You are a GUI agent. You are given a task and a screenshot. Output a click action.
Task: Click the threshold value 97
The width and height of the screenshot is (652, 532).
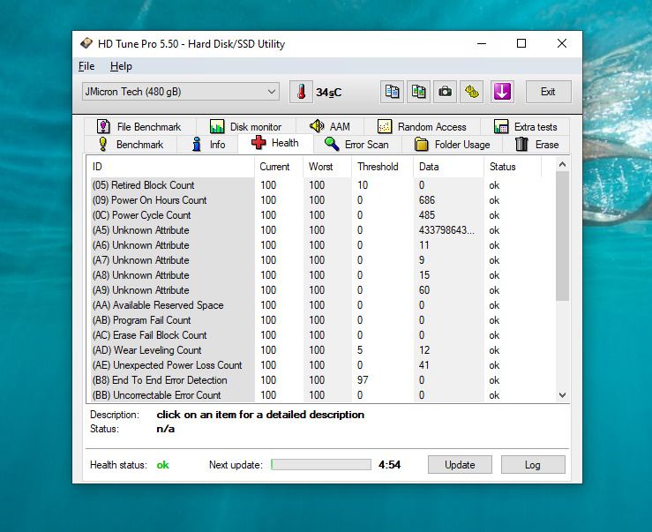[x=363, y=379]
